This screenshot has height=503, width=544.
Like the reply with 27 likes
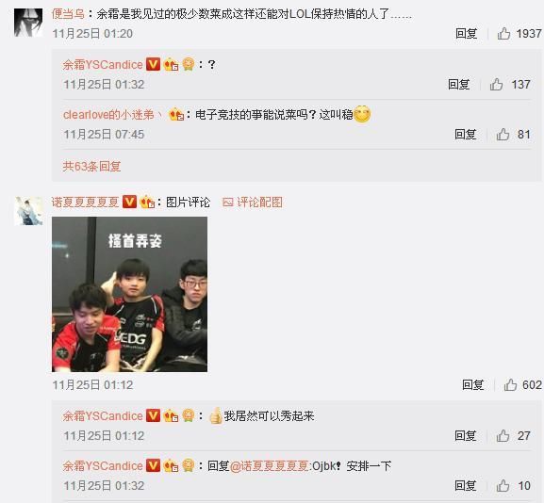(x=503, y=435)
